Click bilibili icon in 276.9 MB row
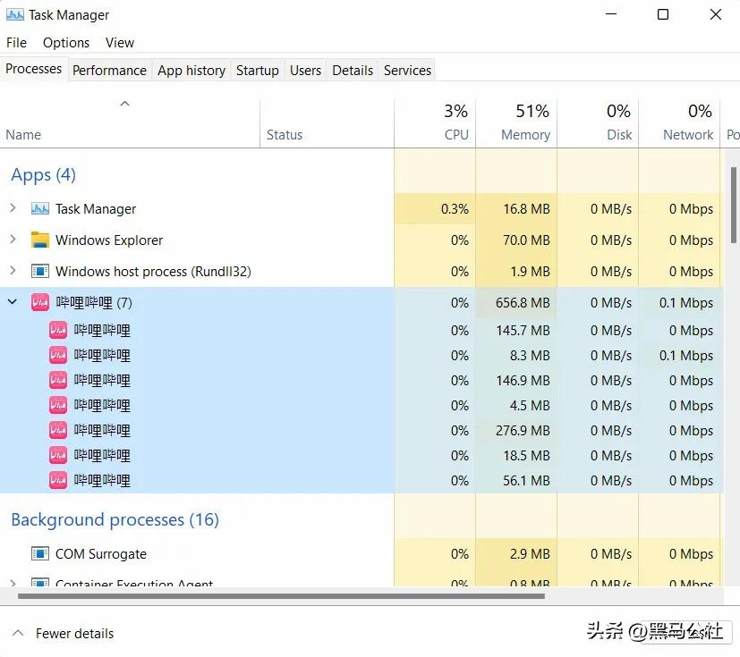Viewport: 740px width, 657px height. [58, 430]
